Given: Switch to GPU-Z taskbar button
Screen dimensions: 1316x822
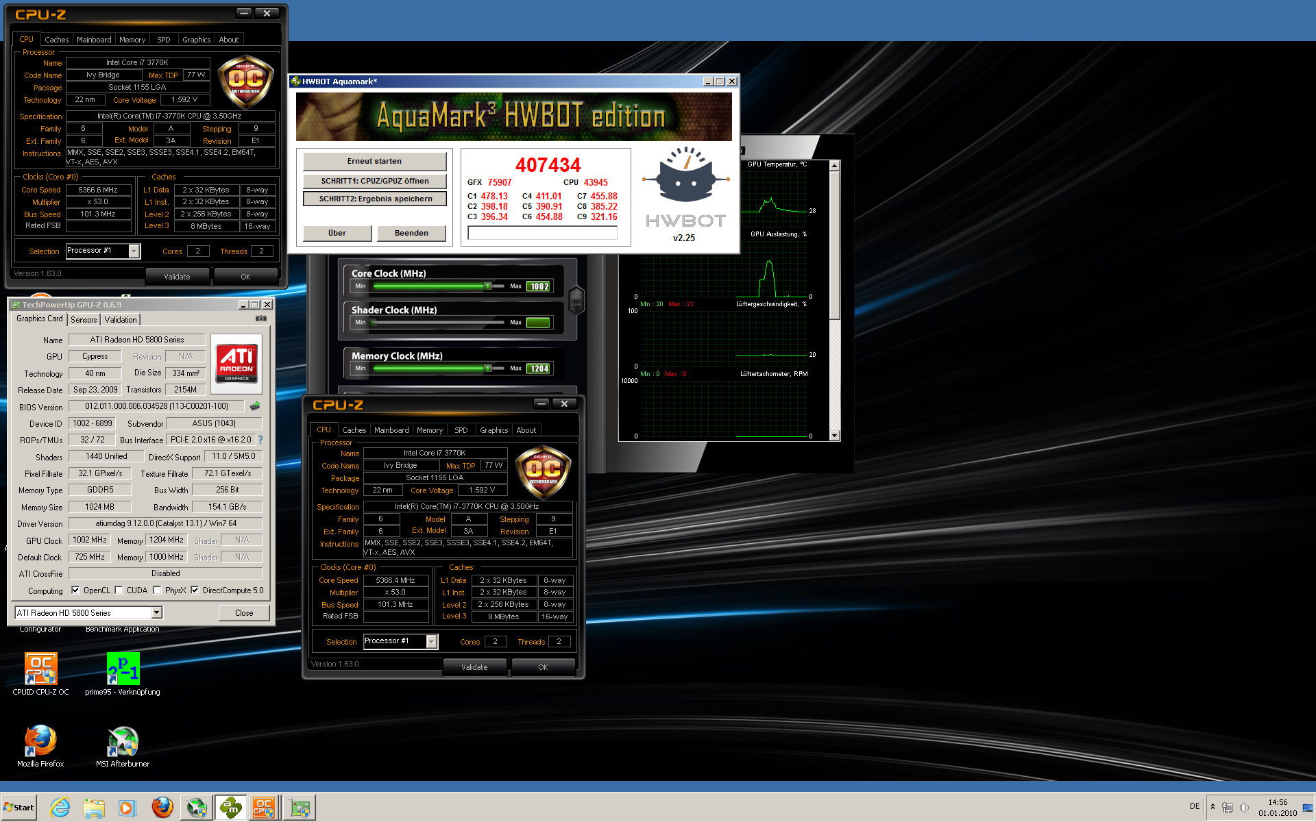Looking at the screenshot, I should pos(300,808).
